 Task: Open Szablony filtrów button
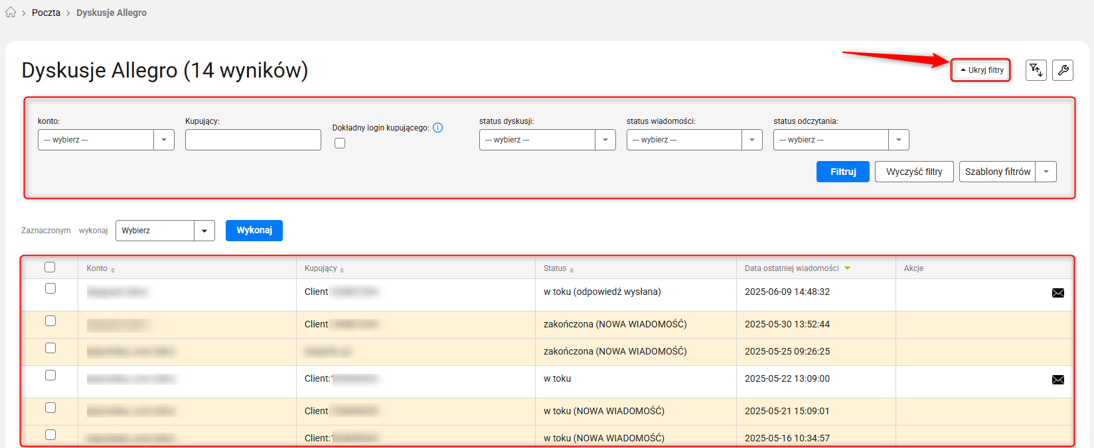click(997, 172)
